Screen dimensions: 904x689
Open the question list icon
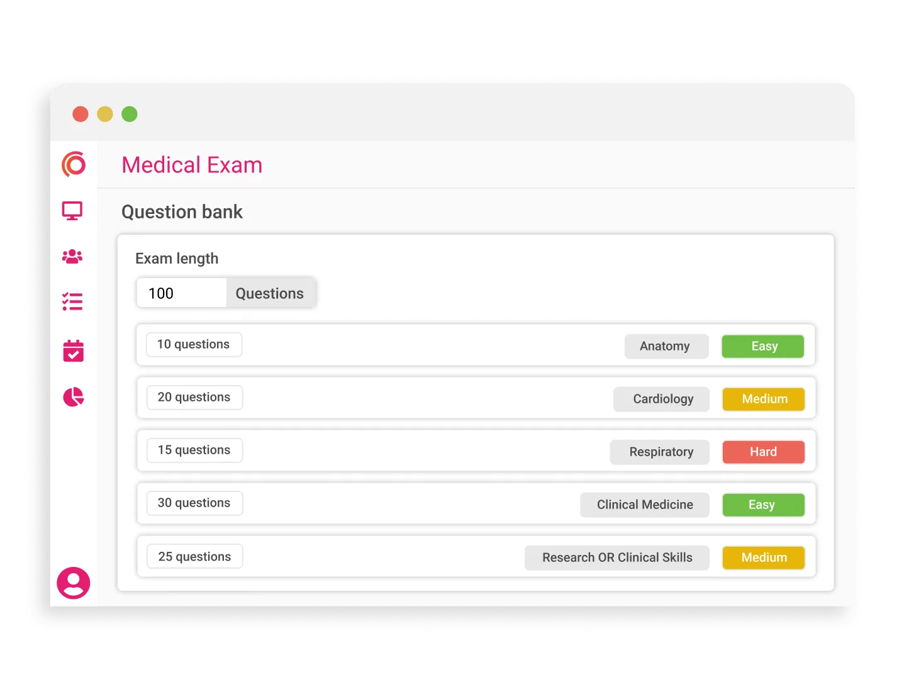point(73,302)
